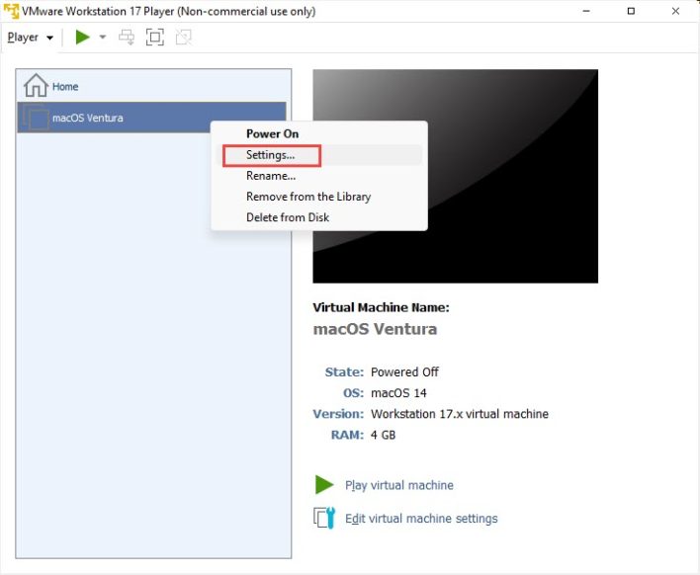Viewport: 700px width, 575px height.
Task: Click the Home house icon
Action: coord(36,85)
